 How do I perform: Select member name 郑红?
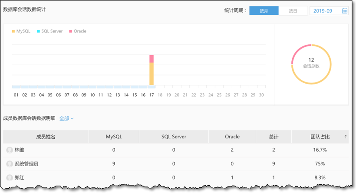click(19, 177)
